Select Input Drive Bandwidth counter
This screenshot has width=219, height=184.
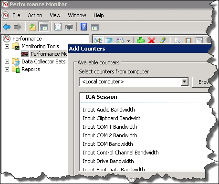[108, 161]
